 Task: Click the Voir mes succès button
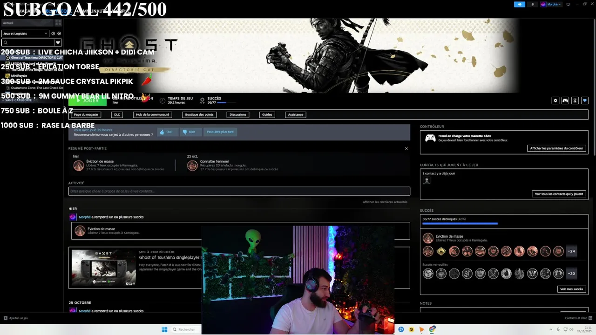[x=571, y=289]
